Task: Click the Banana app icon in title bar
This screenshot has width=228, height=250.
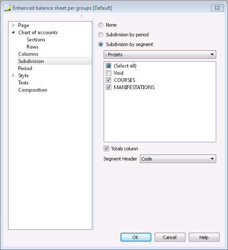Action: (8, 8)
